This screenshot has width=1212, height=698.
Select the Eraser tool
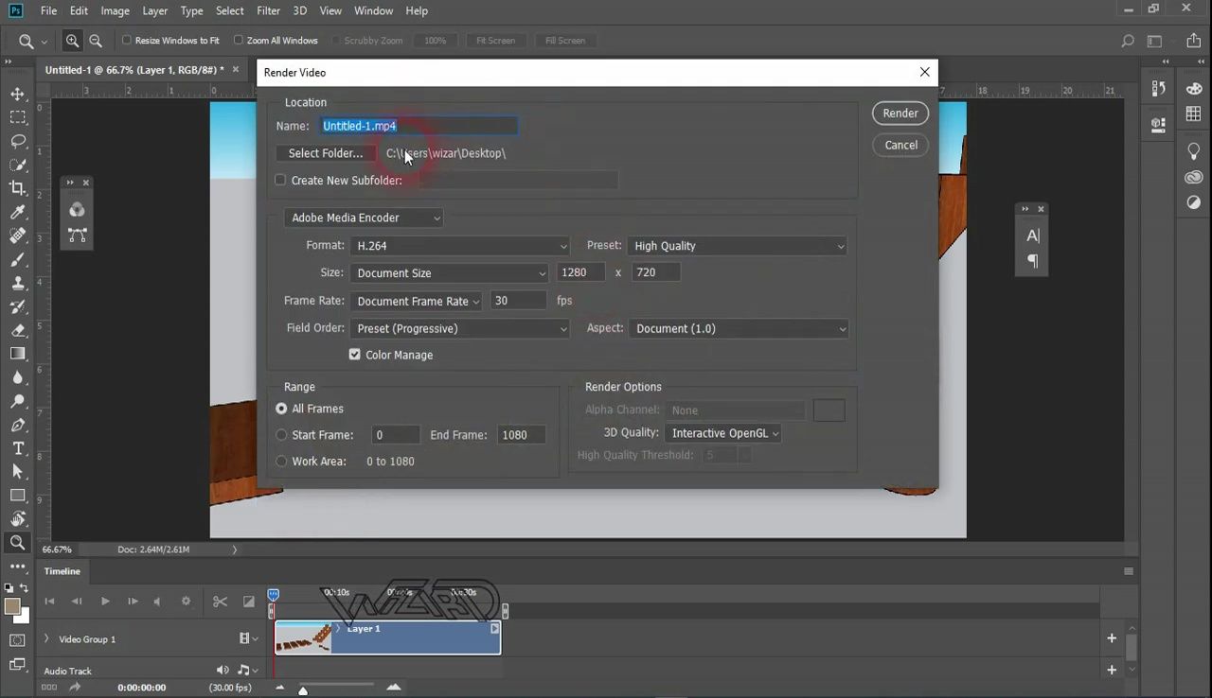pos(18,330)
